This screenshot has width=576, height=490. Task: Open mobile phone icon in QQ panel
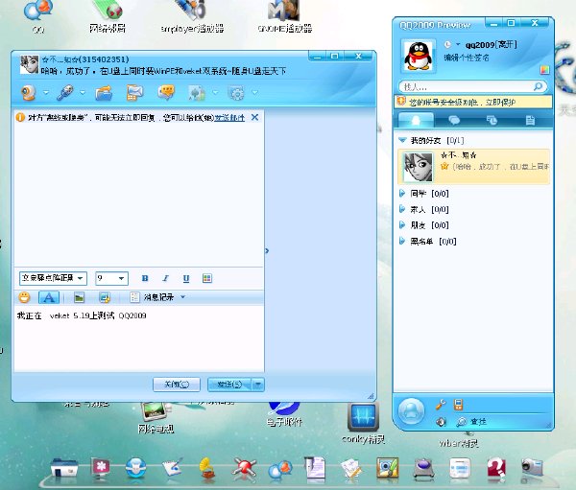coord(458,405)
